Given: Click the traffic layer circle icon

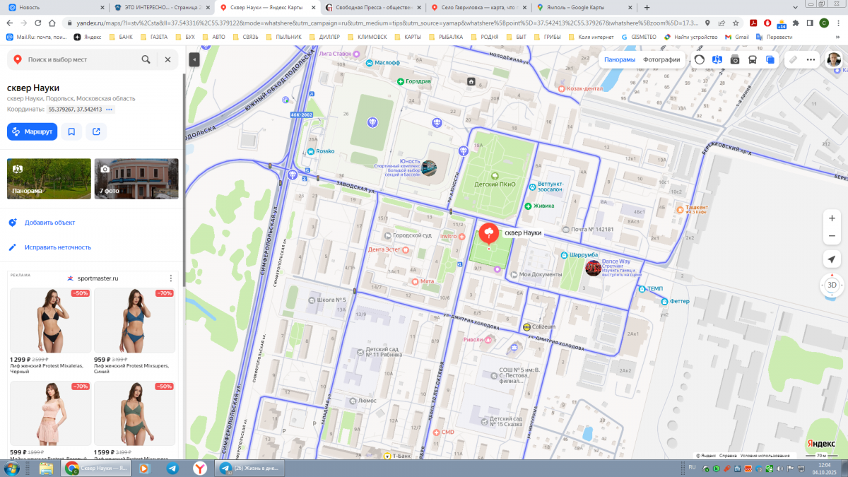Looking at the screenshot, I should pyautogui.click(x=700, y=60).
